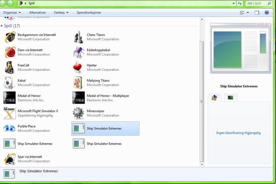This screenshot has height=184, width=276.
Task: Select the Hjerter game name
Action: click(x=92, y=65)
